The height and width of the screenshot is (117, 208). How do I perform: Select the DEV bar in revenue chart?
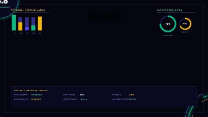pos(27,24)
